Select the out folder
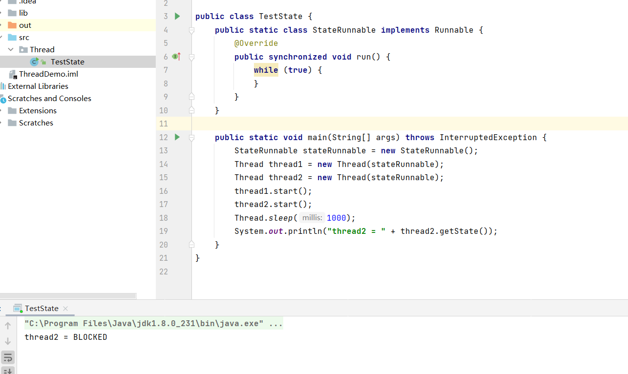 click(25, 25)
